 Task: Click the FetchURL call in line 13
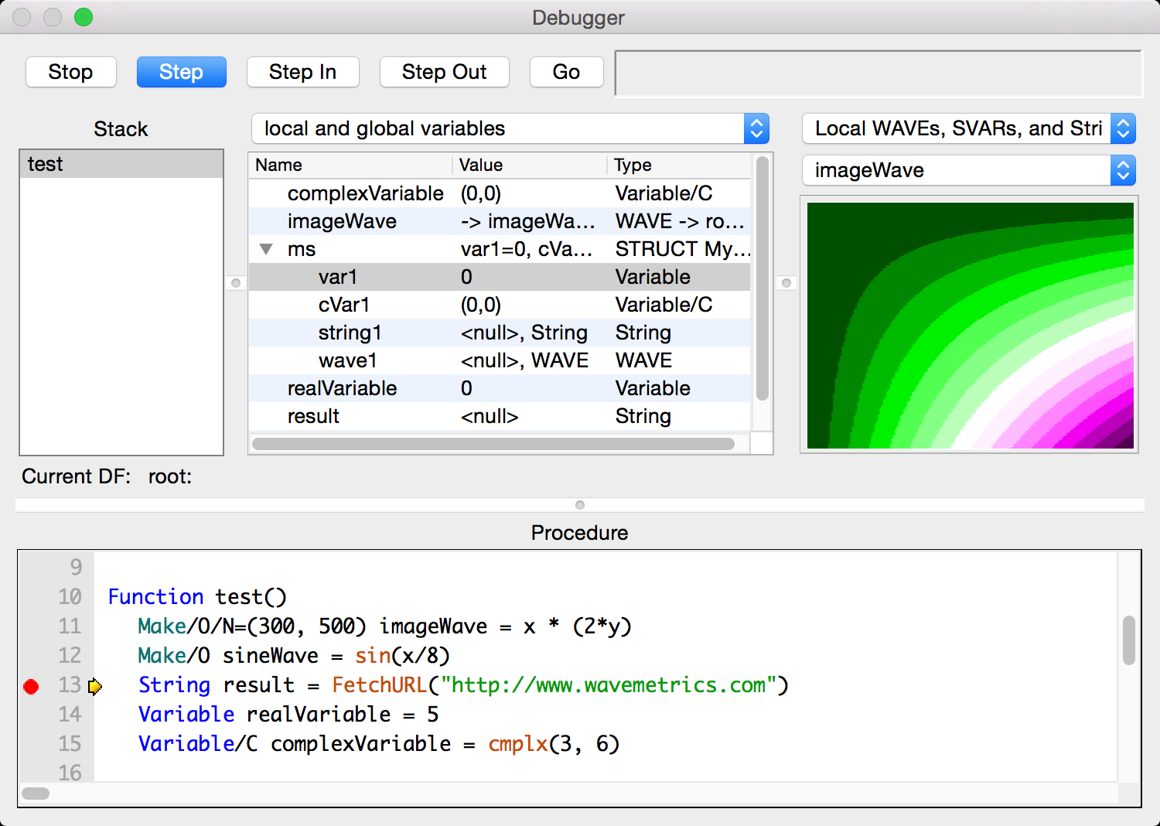(x=560, y=685)
